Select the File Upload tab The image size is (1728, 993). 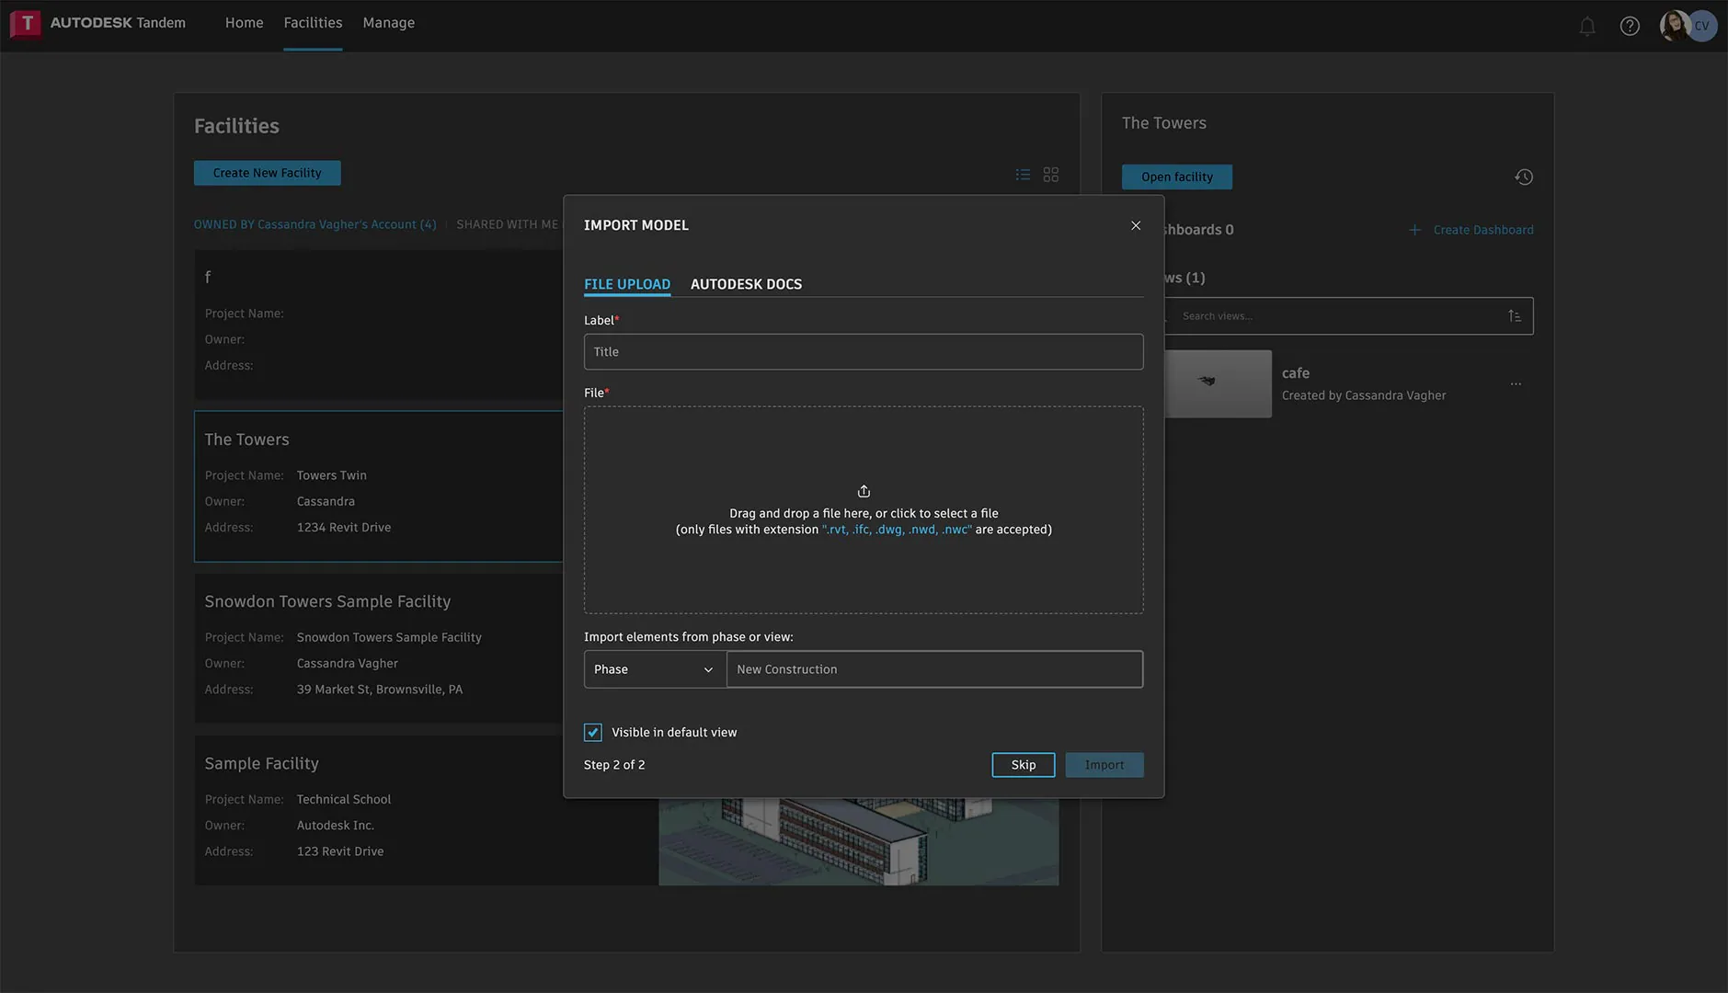(626, 284)
